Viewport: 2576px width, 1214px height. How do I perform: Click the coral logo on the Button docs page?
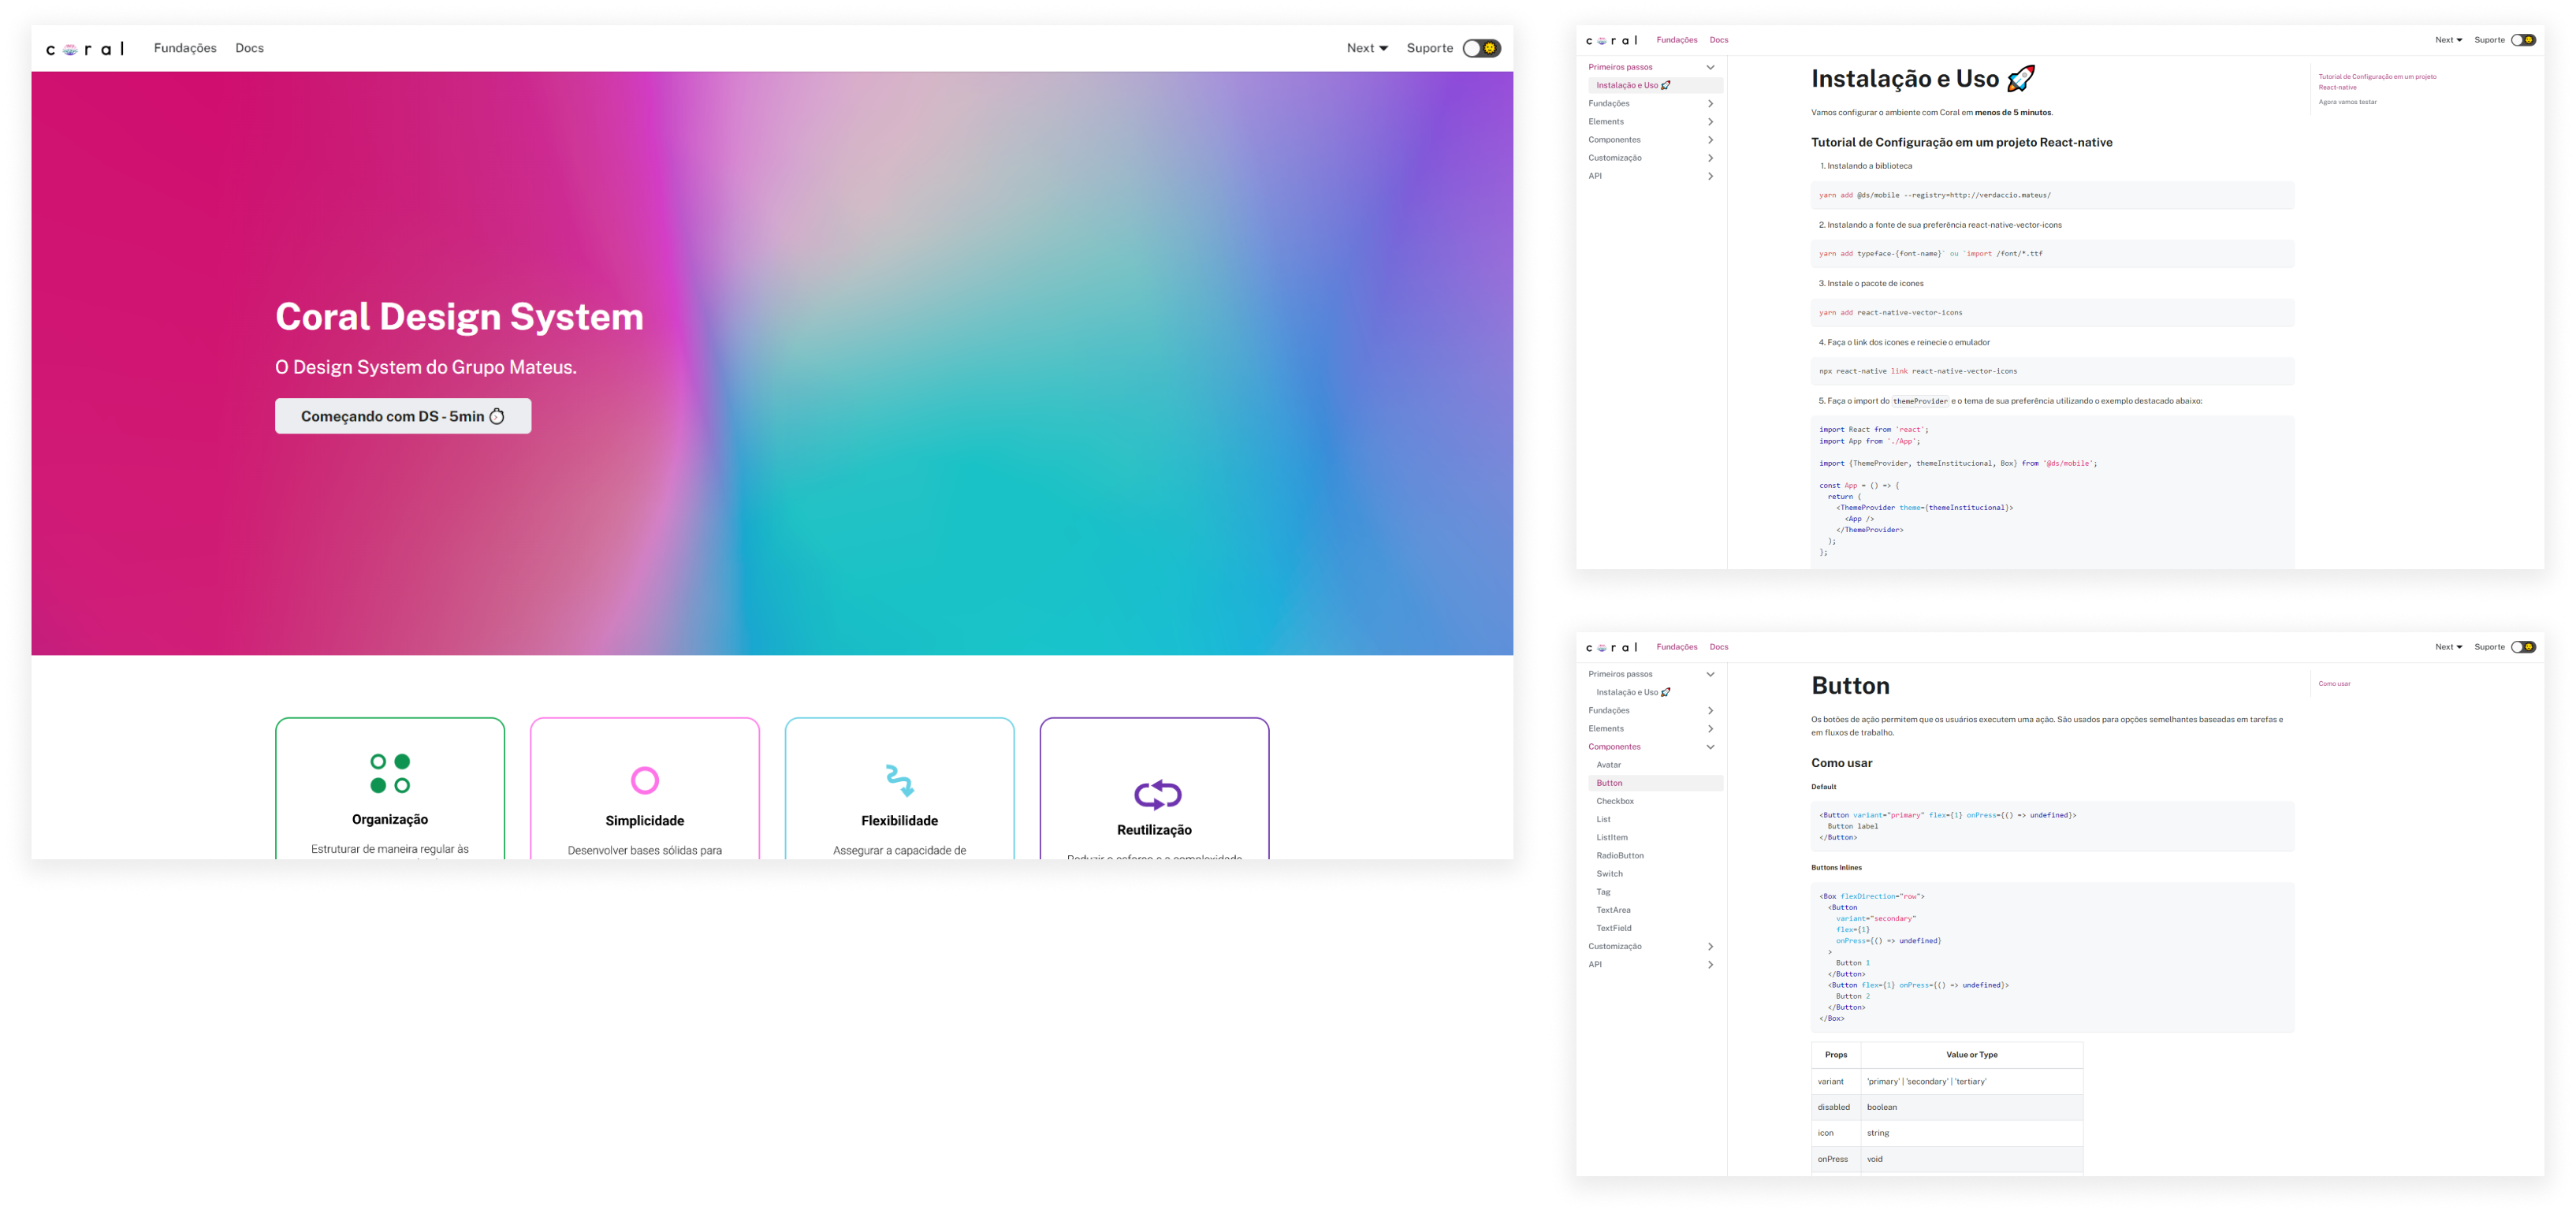coord(1611,648)
